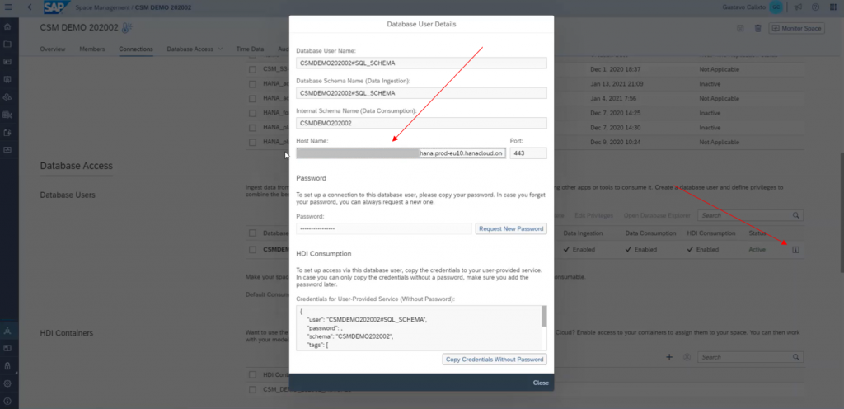The width and height of the screenshot is (844, 409).
Task: Select the Connections tab
Action: (x=136, y=49)
